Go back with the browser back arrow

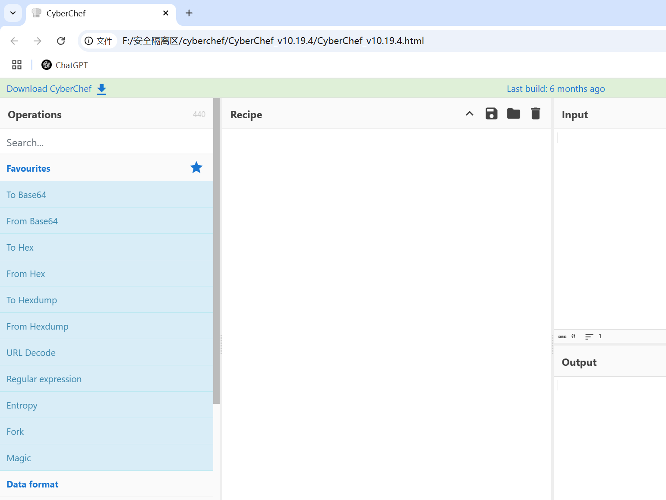[x=14, y=41]
